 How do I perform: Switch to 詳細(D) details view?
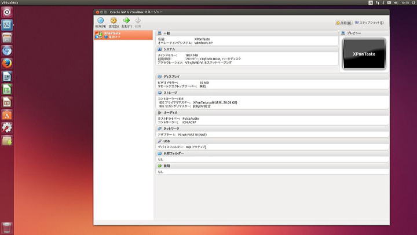[343, 23]
